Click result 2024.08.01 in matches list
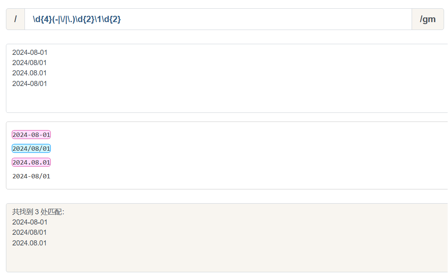The image size is (448, 277). (29, 243)
